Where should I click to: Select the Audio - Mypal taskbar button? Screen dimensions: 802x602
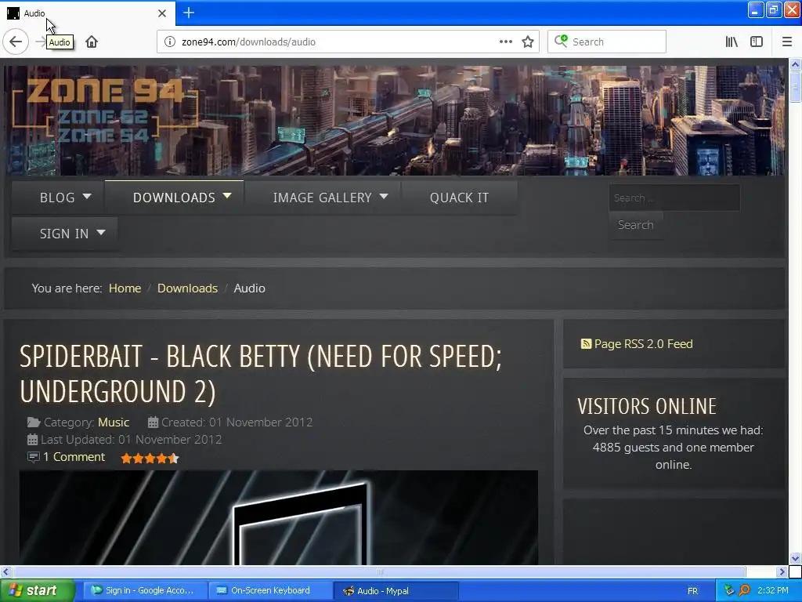(x=396, y=591)
